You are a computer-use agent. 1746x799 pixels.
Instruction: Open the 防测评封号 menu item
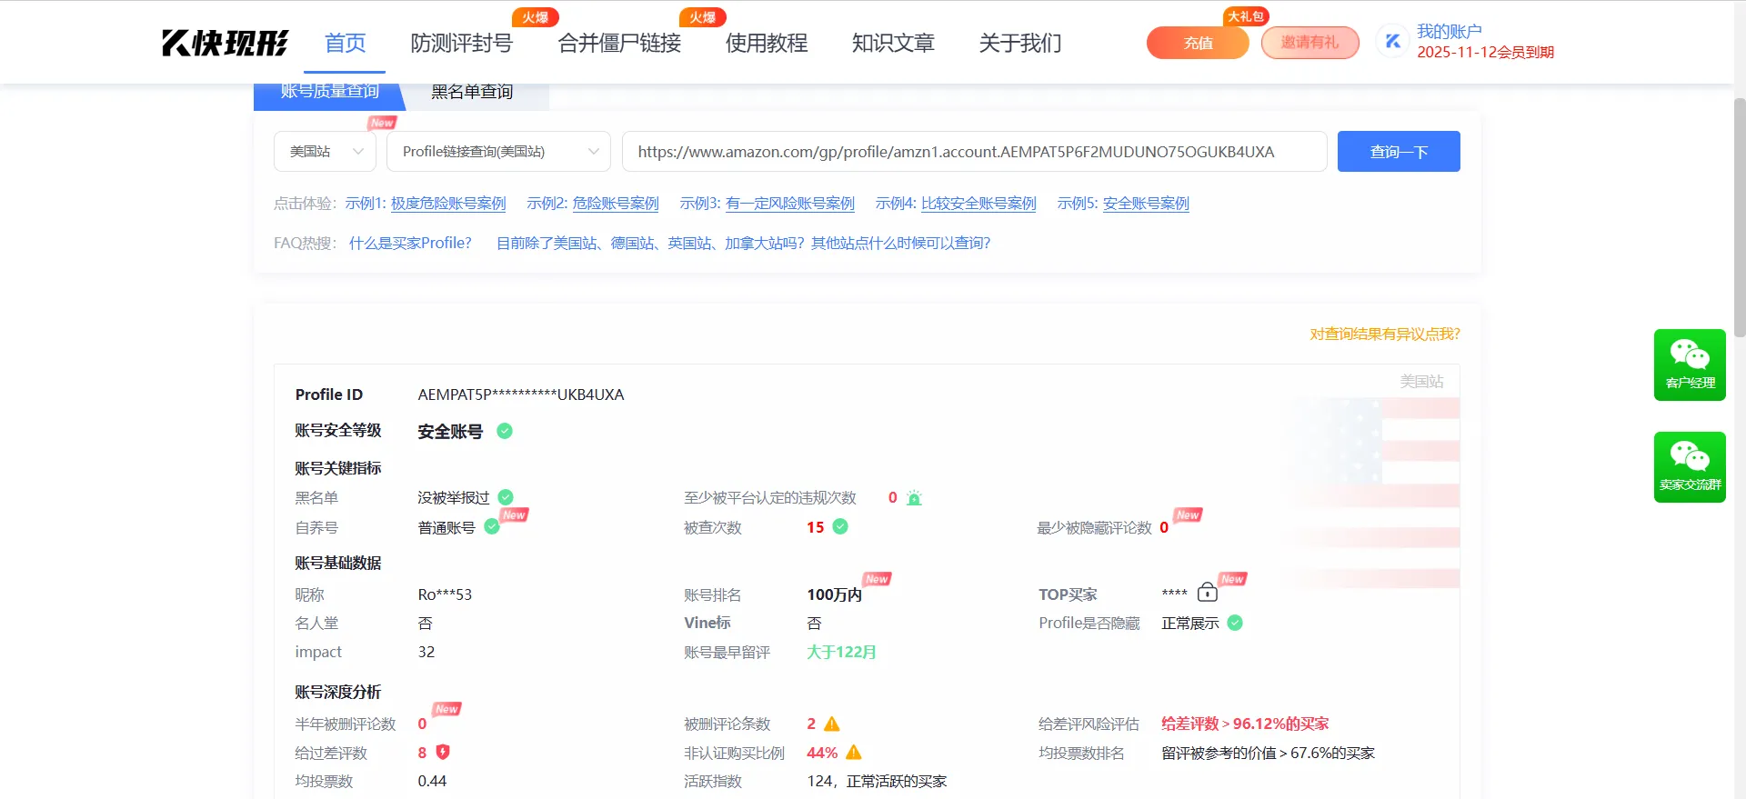click(461, 43)
